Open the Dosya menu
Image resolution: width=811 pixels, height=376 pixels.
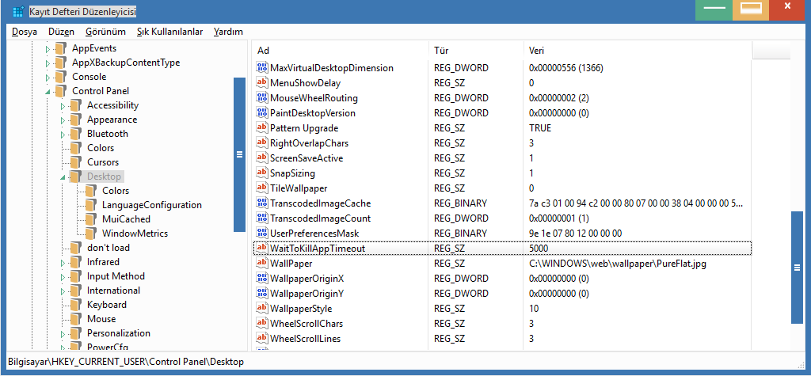25,32
